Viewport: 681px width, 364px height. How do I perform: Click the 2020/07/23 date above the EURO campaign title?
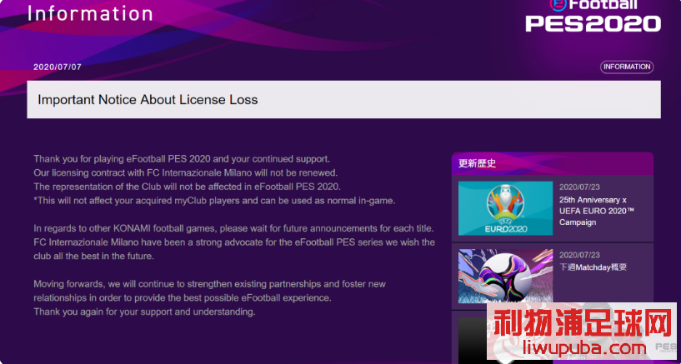click(x=579, y=187)
